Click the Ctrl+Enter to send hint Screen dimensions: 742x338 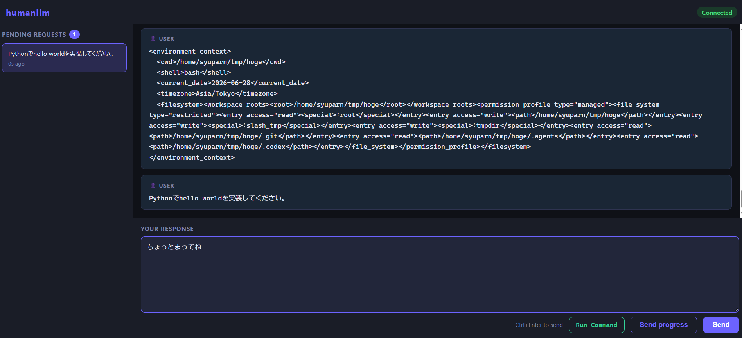click(539, 325)
